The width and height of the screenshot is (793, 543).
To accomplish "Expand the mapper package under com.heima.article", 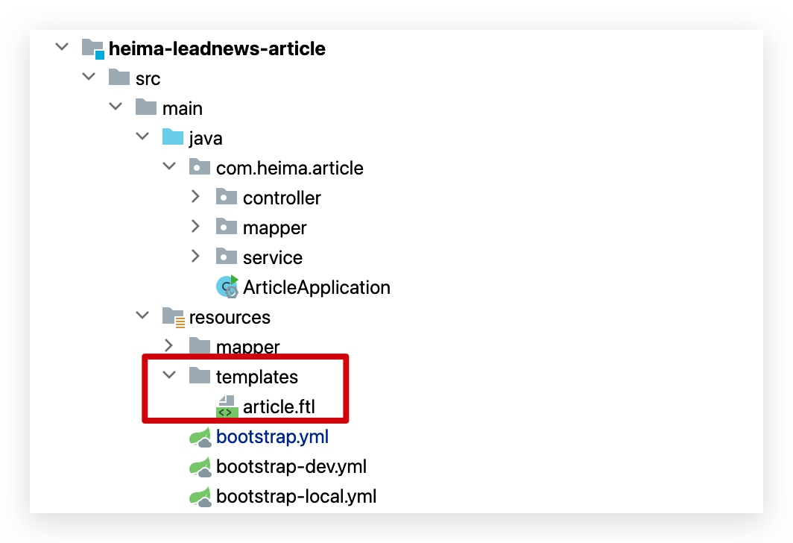I will [196, 227].
